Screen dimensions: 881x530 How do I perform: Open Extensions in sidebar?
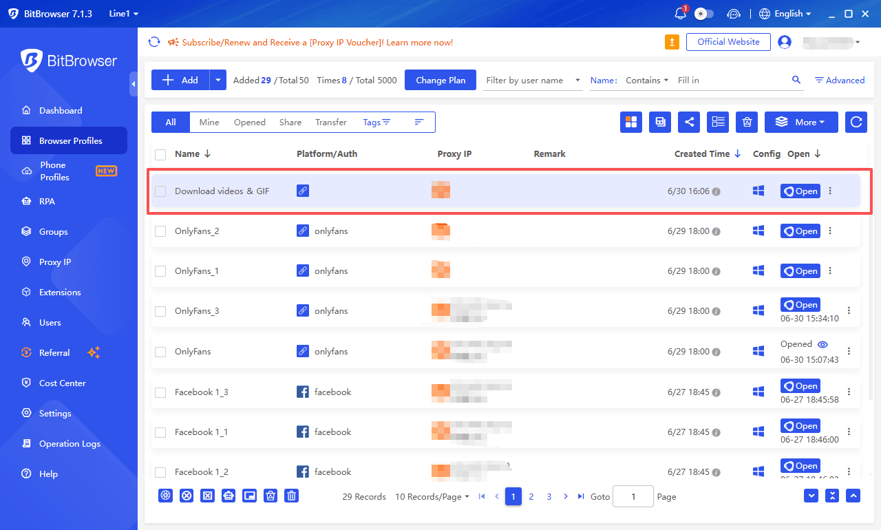[60, 292]
